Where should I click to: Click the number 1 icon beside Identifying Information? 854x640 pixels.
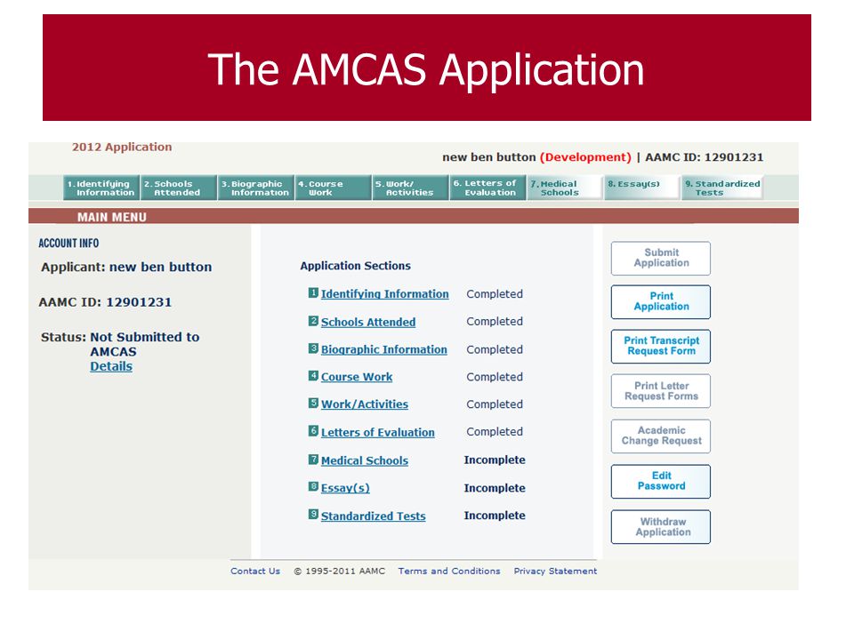[313, 292]
